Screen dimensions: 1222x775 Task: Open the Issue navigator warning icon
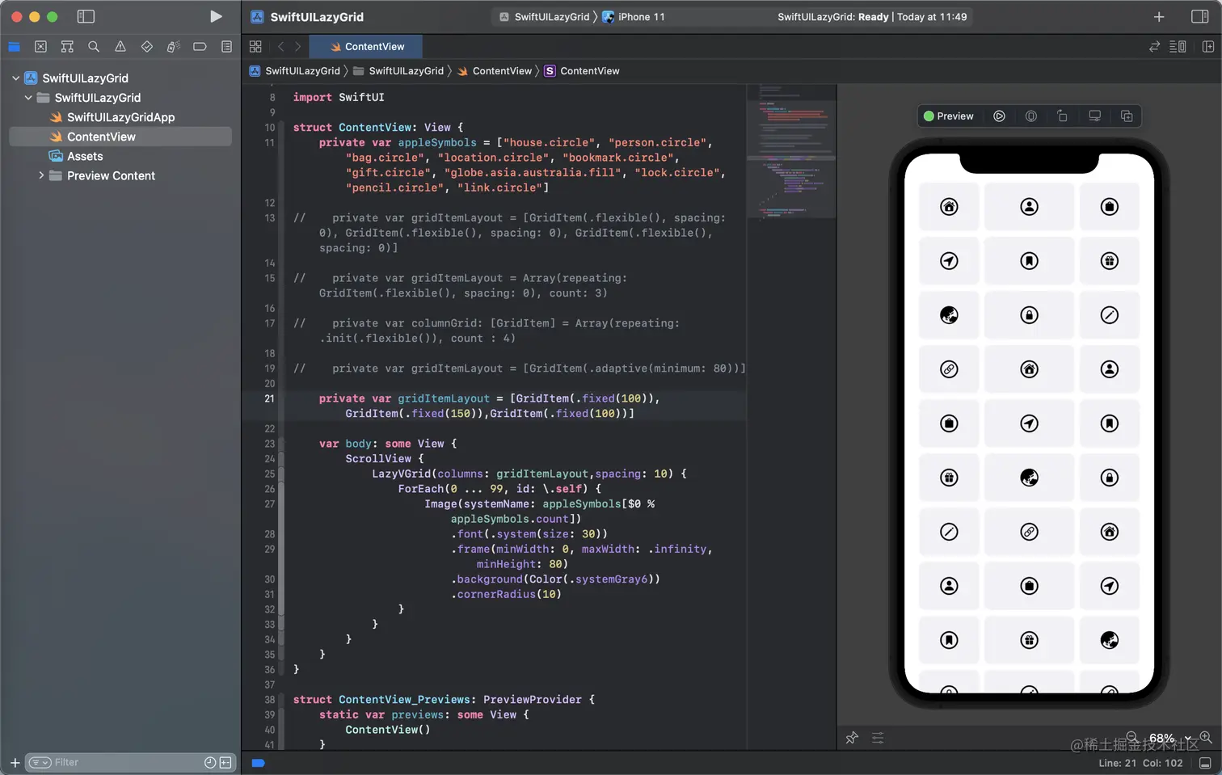click(120, 47)
